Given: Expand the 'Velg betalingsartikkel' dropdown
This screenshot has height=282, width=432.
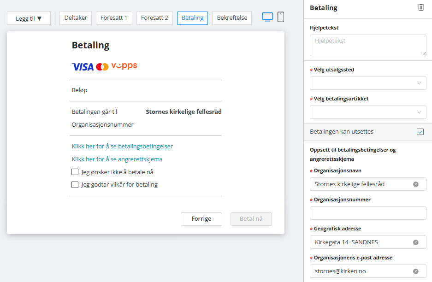Looking at the screenshot, I should [368, 112].
